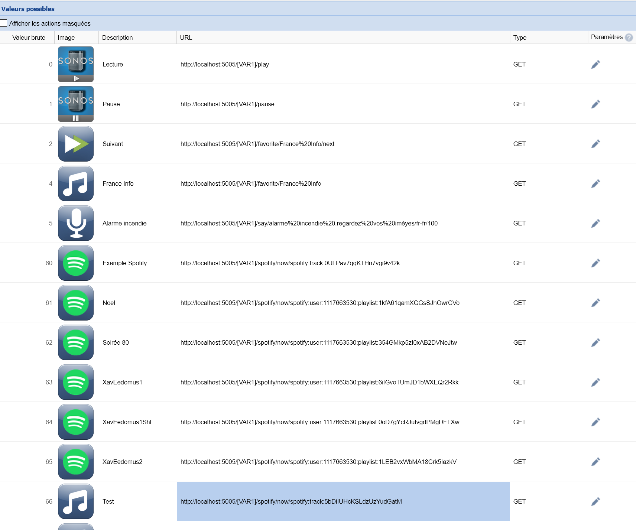The width and height of the screenshot is (636, 530).
Task: Toggle Afficher les actions masquées checkbox
Action: pos(3,23)
